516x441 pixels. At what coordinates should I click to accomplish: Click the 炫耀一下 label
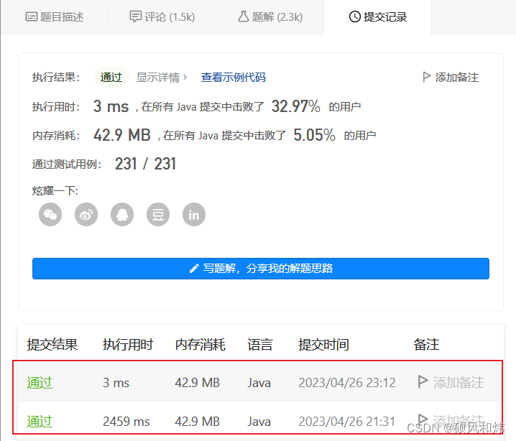pyautogui.click(x=55, y=190)
